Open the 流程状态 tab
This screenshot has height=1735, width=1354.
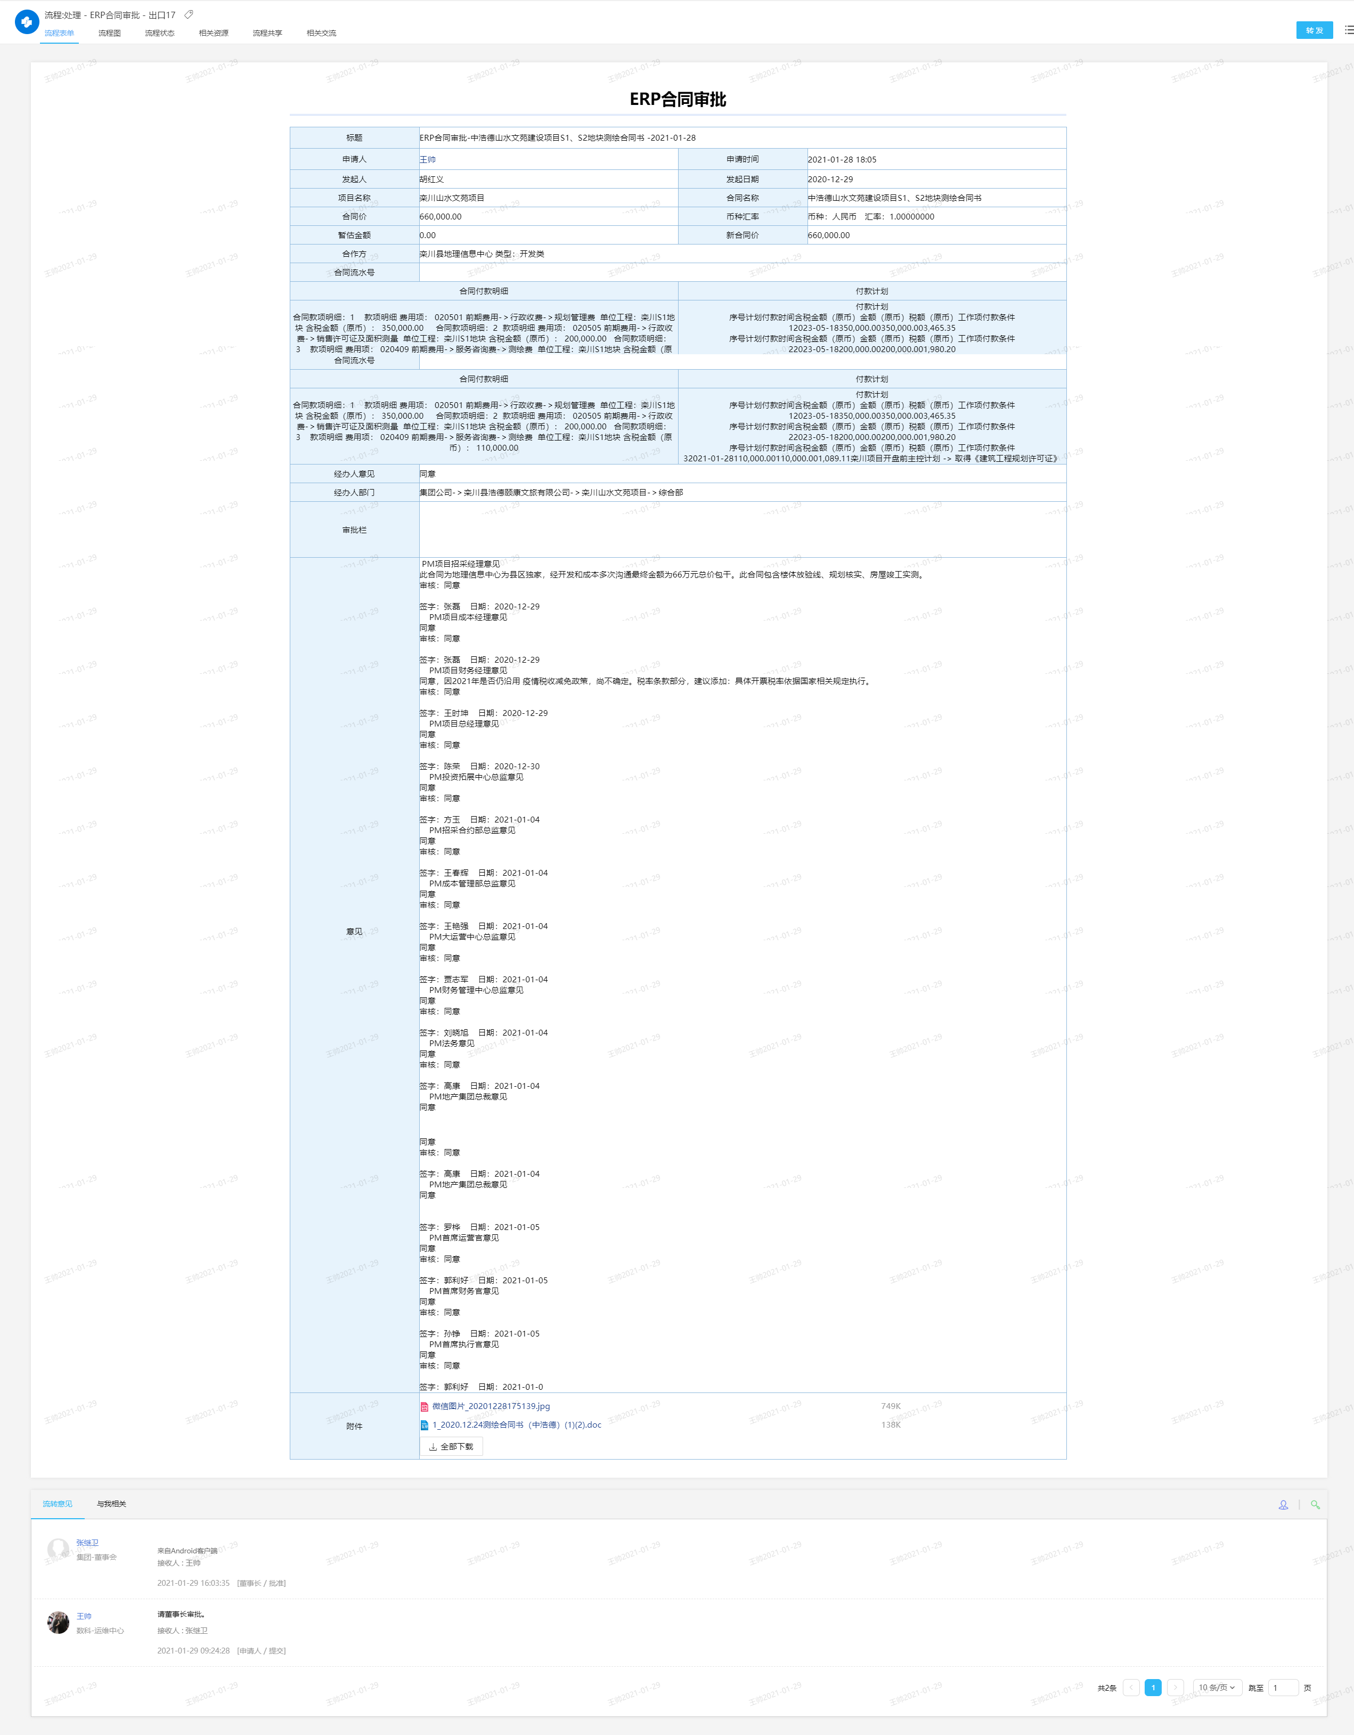(x=160, y=34)
